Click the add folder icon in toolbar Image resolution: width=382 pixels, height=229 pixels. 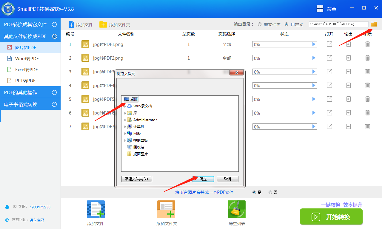[103, 24]
